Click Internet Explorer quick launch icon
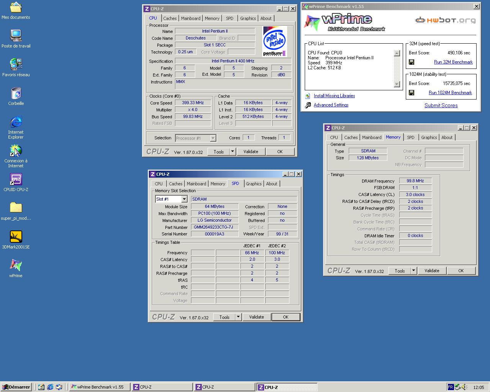The image size is (490, 392). (50, 387)
